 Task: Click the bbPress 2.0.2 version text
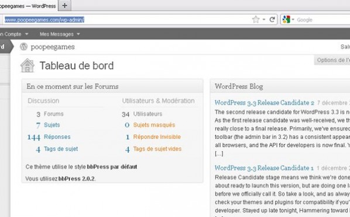coord(77,178)
